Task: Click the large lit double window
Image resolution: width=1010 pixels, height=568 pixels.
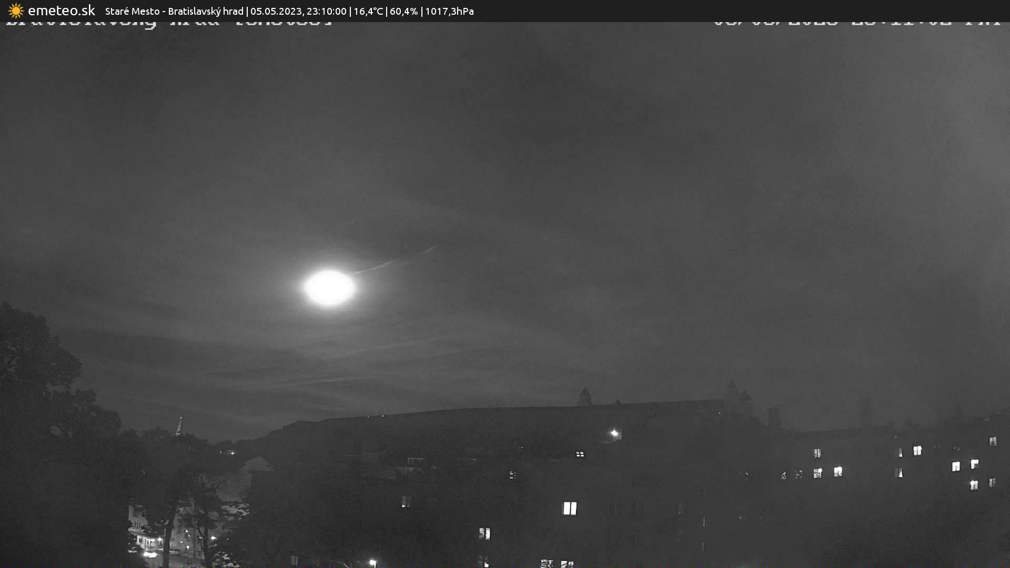Action: (x=570, y=508)
